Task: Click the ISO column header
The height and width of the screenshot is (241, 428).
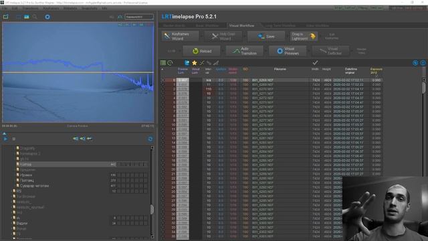Action: (245, 69)
